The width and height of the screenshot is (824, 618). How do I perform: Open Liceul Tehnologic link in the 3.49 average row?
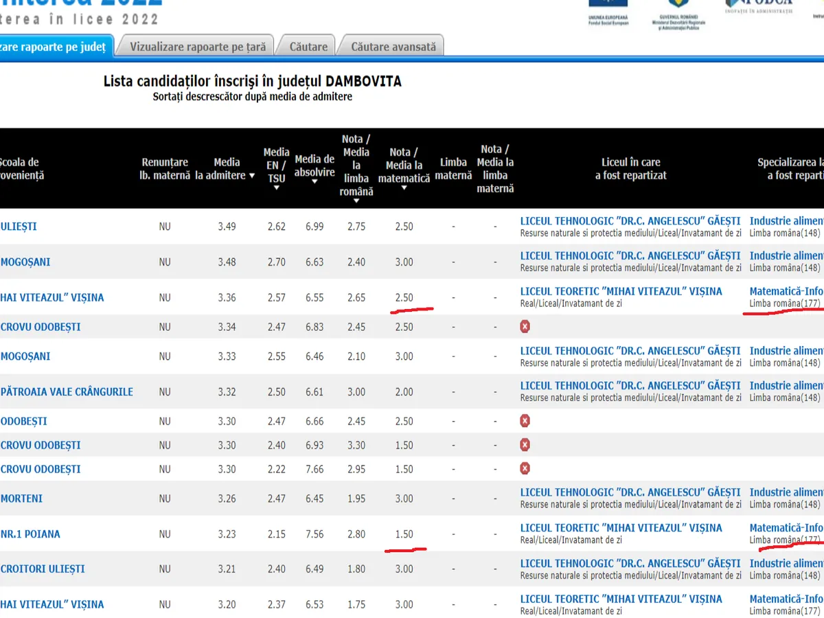(630, 221)
